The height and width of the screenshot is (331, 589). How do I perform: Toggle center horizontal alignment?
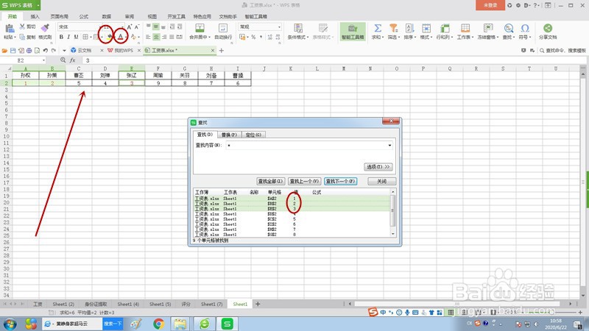(156, 37)
